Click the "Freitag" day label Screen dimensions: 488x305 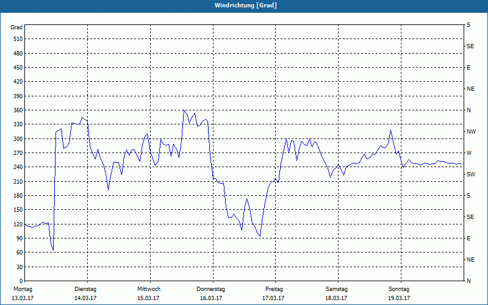(x=274, y=289)
